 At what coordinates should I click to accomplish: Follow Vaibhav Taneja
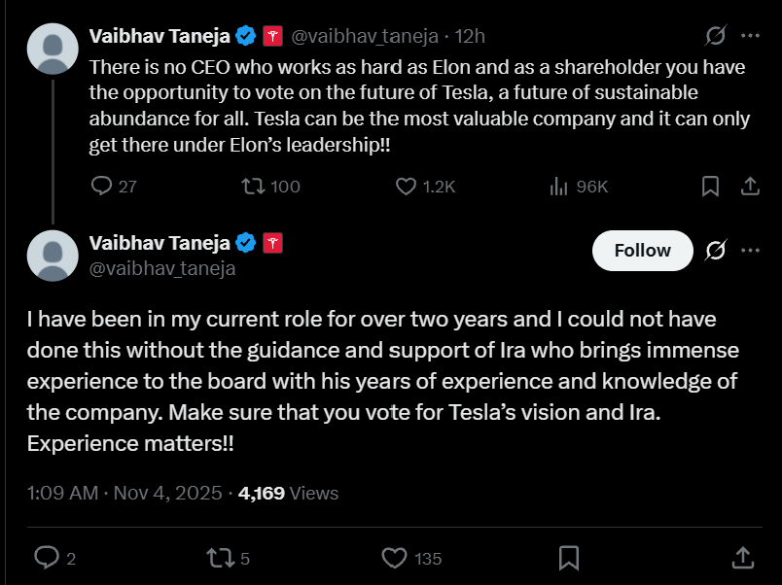pos(642,251)
